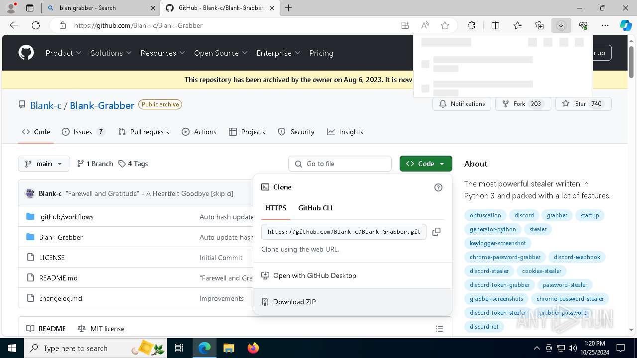Open changelog.md file

click(x=61, y=298)
